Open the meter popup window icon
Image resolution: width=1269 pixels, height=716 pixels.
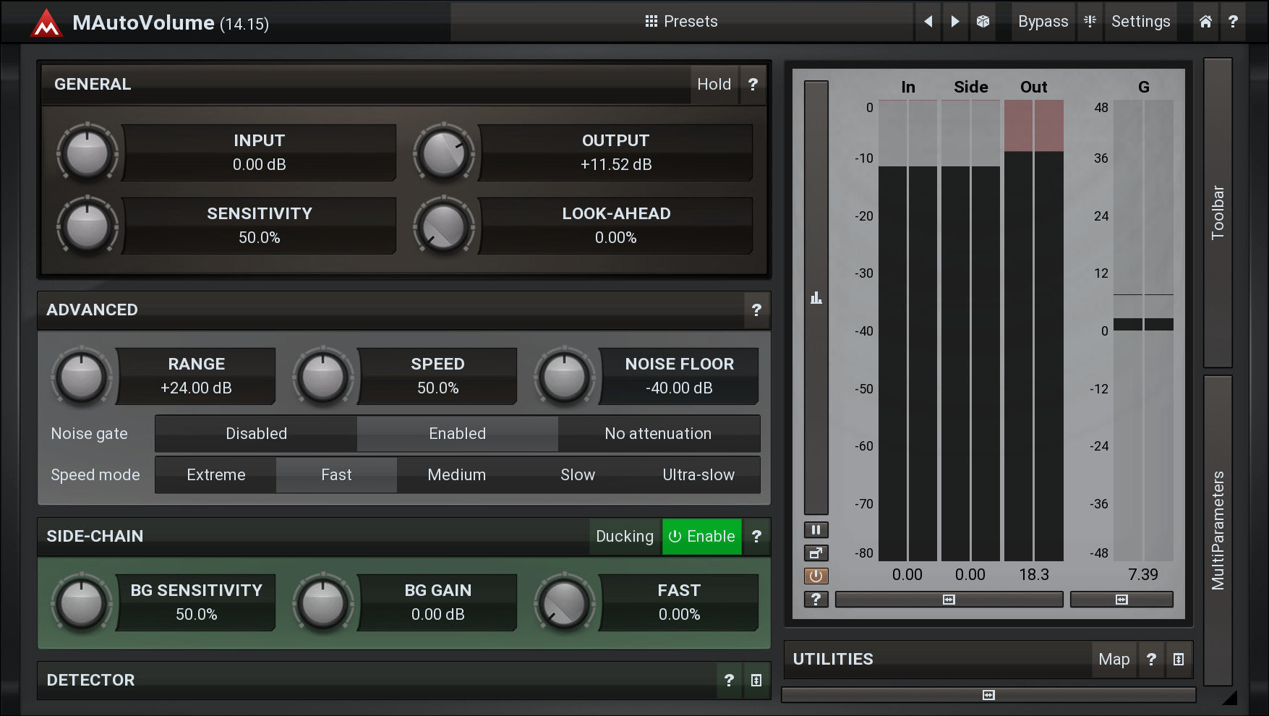[816, 553]
